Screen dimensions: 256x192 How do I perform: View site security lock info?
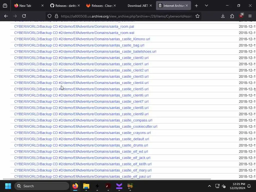pyautogui.click(x=56, y=16)
